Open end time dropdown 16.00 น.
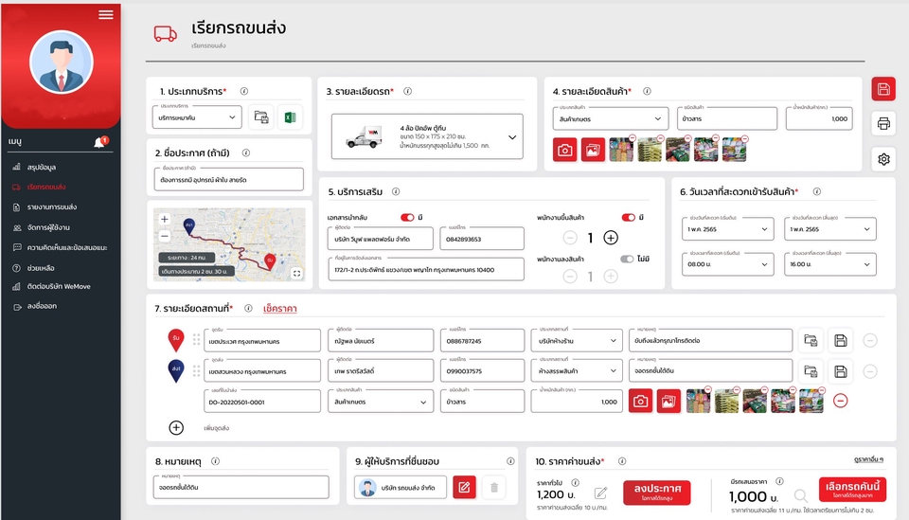This screenshot has height=520, width=909. tap(830, 263)
